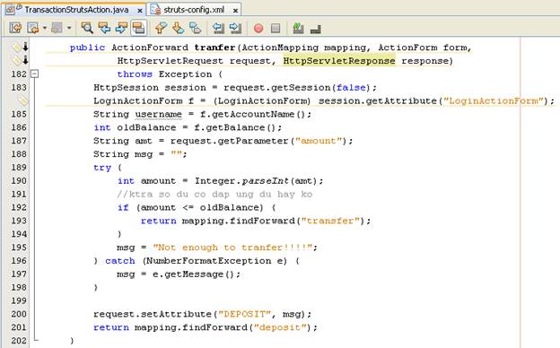
Task: Toggle the Highlight Search button
Action: [138, 28]
